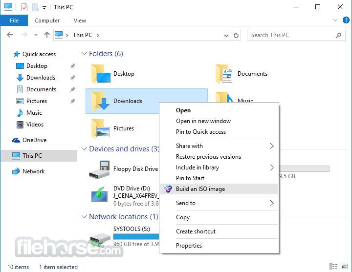
Task: Switch to Large icons view
Action: [344, 267]
